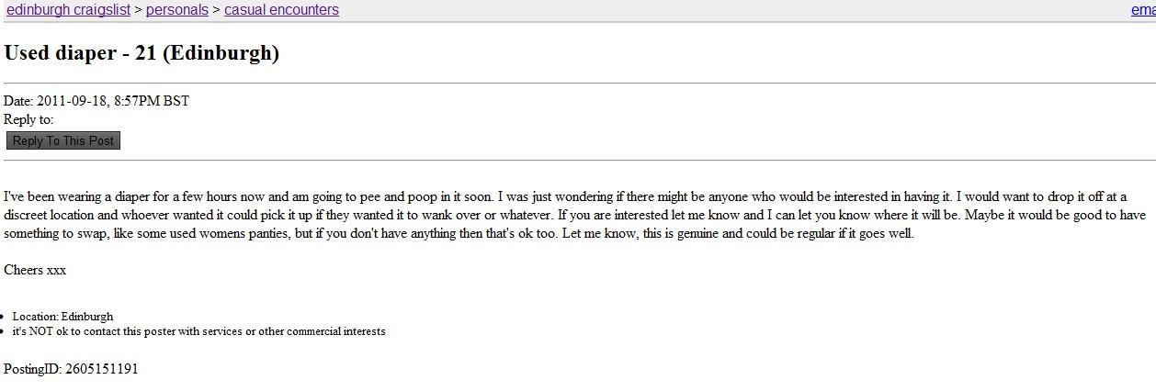The height and width of the screenshot is (391, 1156).
Task: Click the "Reply to:" label
Action: (x=28, y=119)
